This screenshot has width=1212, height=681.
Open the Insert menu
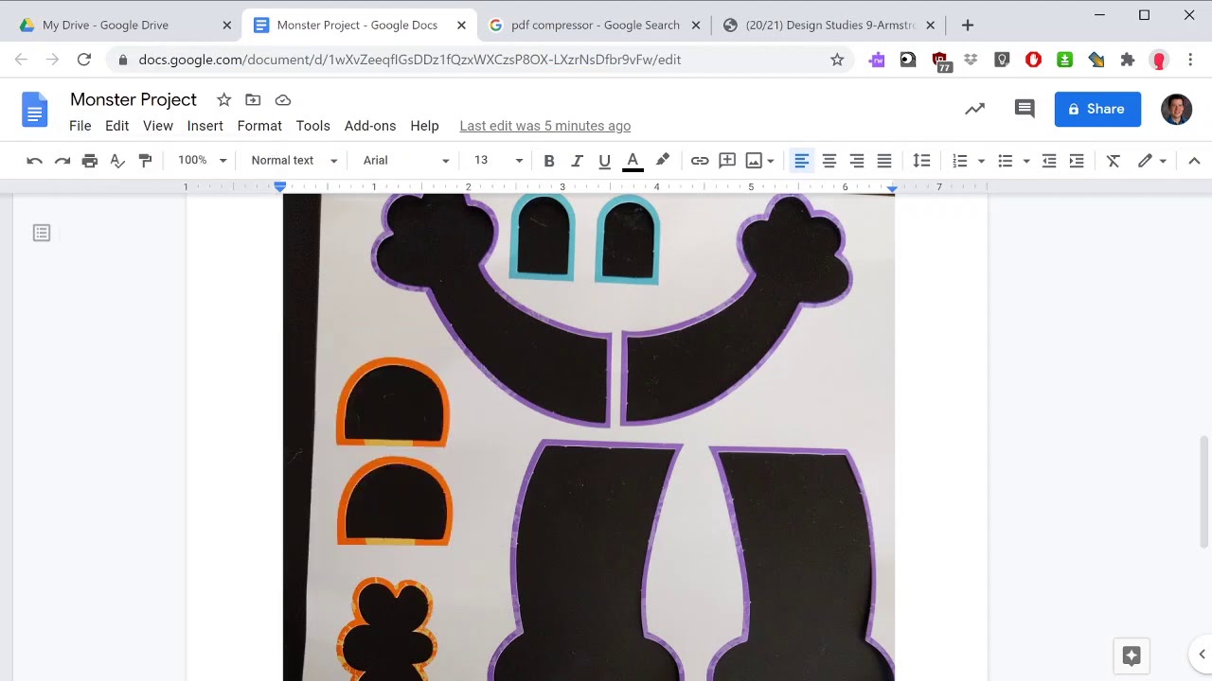[x=205, y=126]
